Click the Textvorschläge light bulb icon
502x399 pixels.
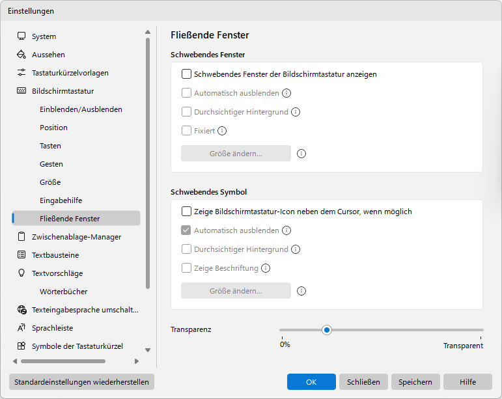[x=21, y=273]
